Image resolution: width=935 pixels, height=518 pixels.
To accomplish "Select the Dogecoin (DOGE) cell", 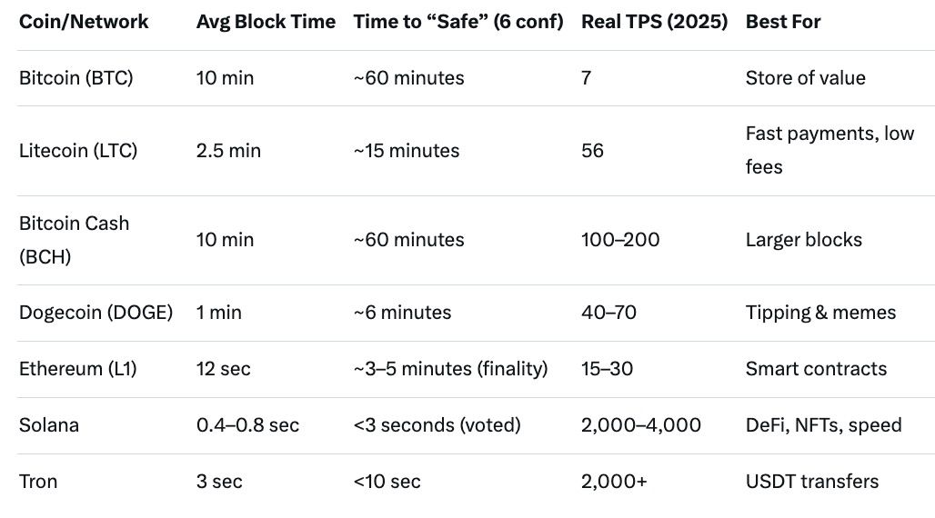I will tap(96, 313).
